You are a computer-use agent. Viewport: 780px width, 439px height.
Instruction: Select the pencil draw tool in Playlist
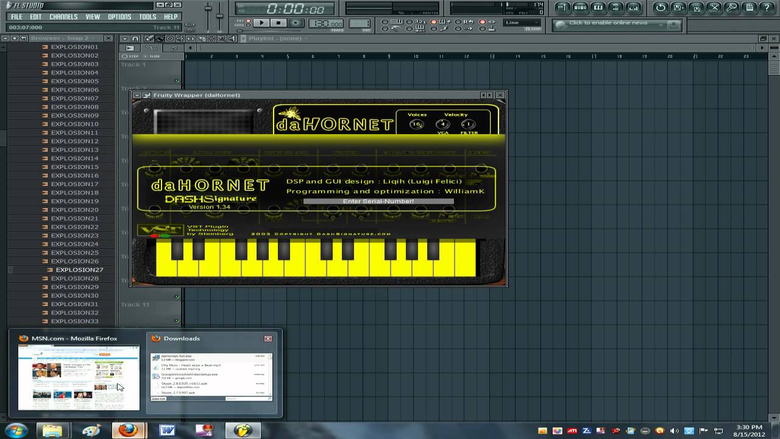pyautogui.click(x=150, y=38)
